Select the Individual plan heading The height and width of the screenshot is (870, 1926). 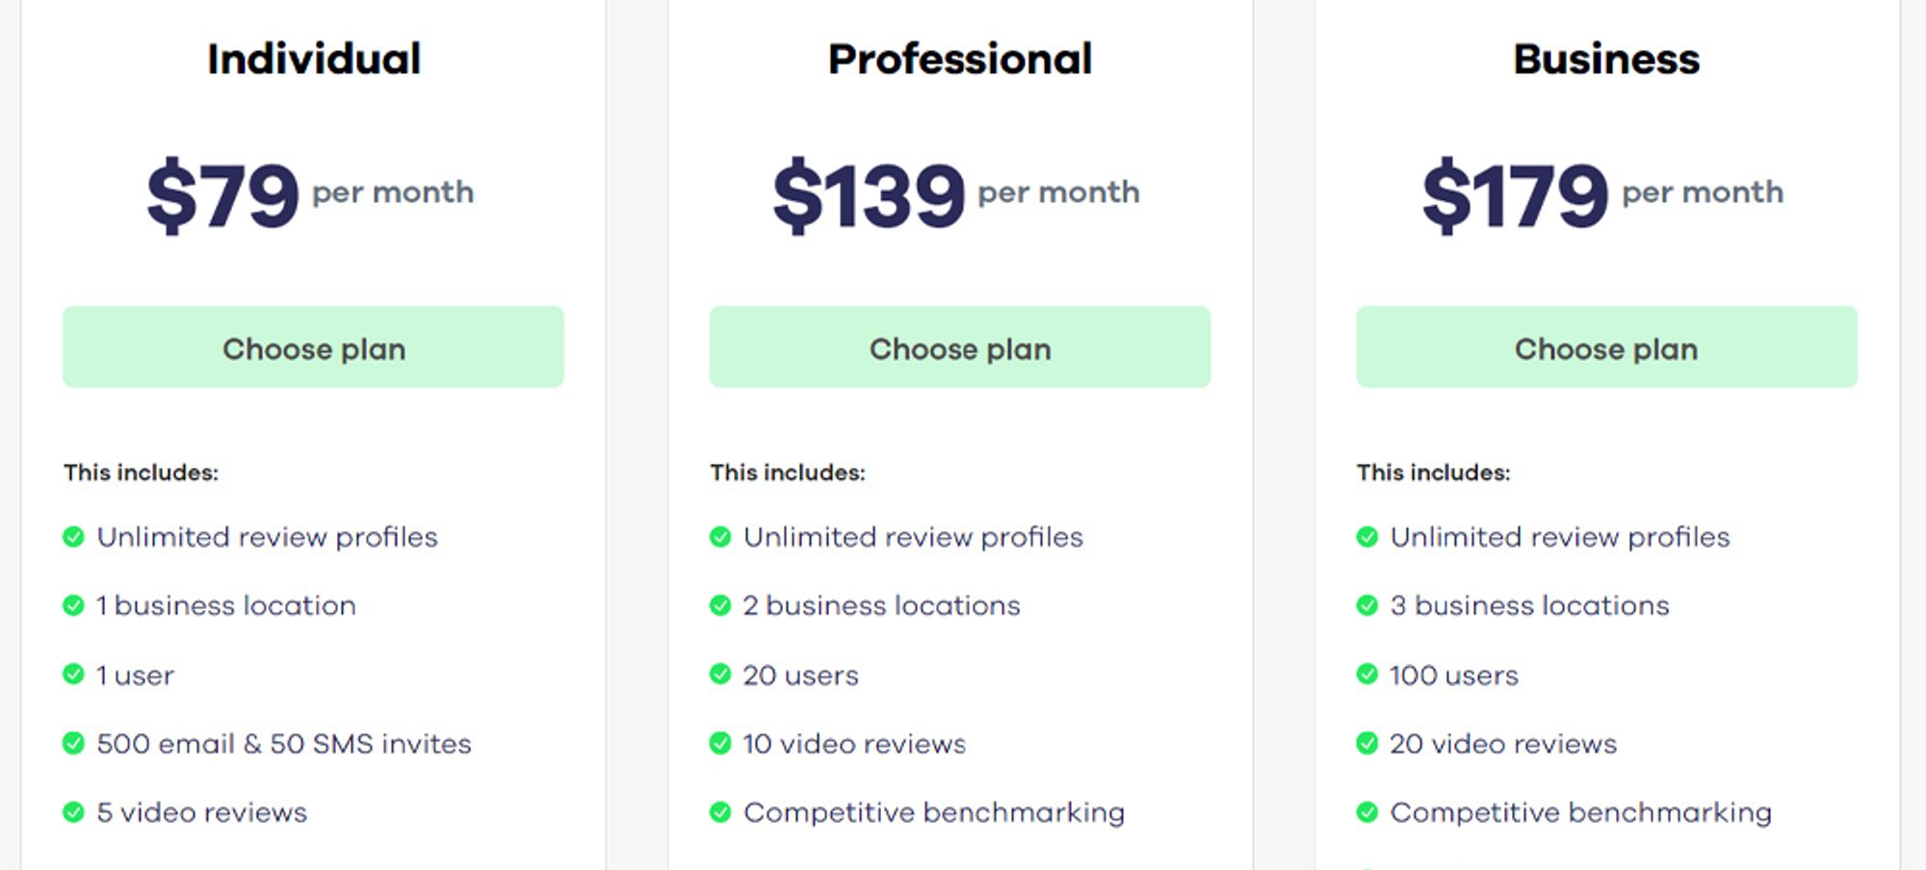(314, 59)
